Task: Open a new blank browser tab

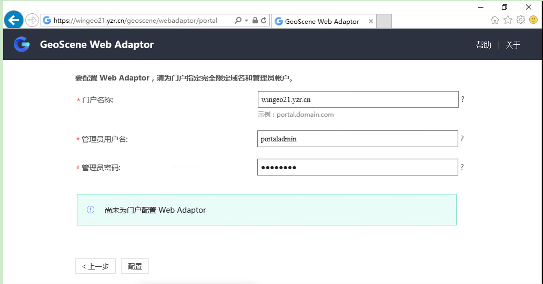Action: [x=384, y=21]
